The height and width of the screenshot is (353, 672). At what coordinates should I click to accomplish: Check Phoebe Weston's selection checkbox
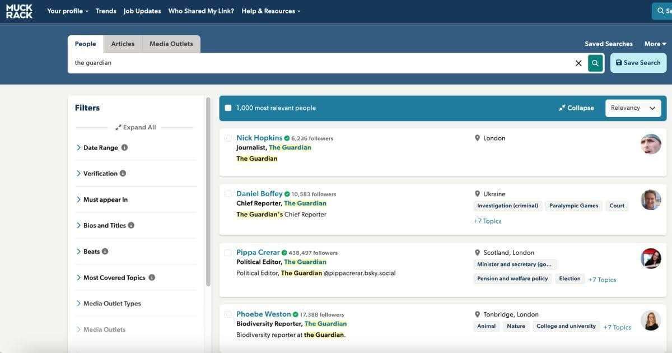click(228, 314)
